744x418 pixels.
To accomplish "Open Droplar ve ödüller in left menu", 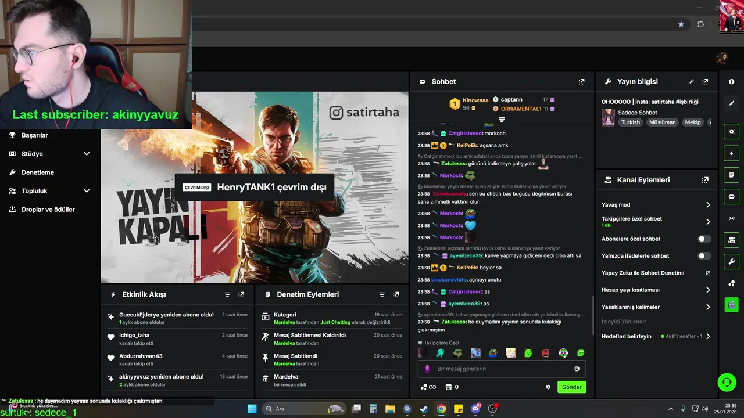I will point(48,210).
